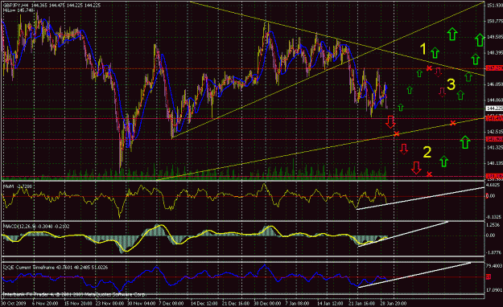503x307 pixels.
Task: Click the 7 Jan 08:00 date label
Action: [x=298, y=303]
